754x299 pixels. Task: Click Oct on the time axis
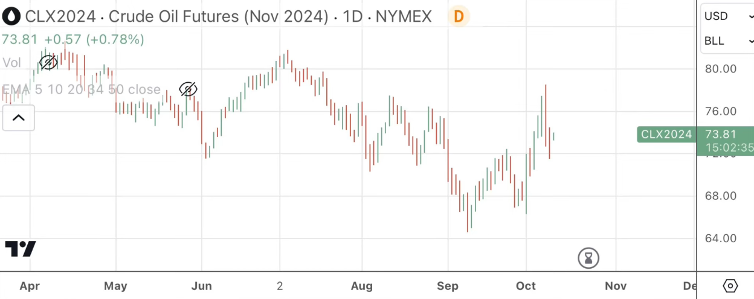click(x=526, y=286)
